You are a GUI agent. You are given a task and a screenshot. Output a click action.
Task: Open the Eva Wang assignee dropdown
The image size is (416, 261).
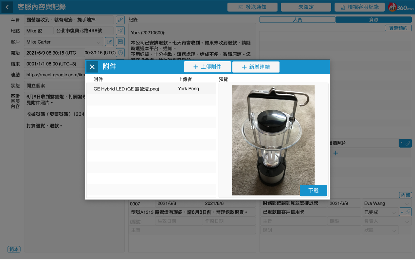point(407,204)
